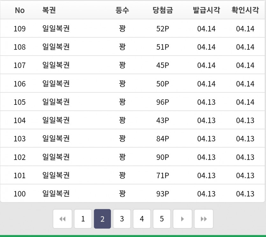Viewport: 266px width, 237px height.
Task: Click 꽝 rank in row 102
Action: click(x=122, y=157)
